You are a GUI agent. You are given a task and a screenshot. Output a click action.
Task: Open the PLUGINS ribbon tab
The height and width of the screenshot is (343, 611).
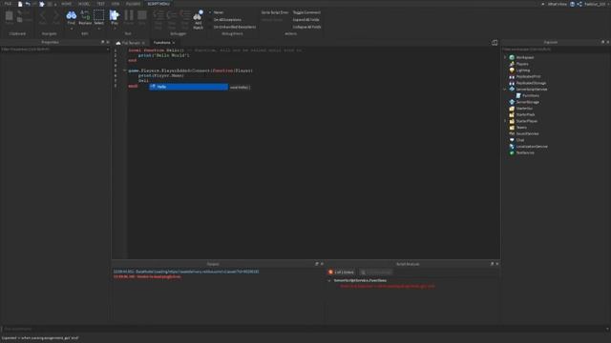pyautogui.click(x=134, y=4)
